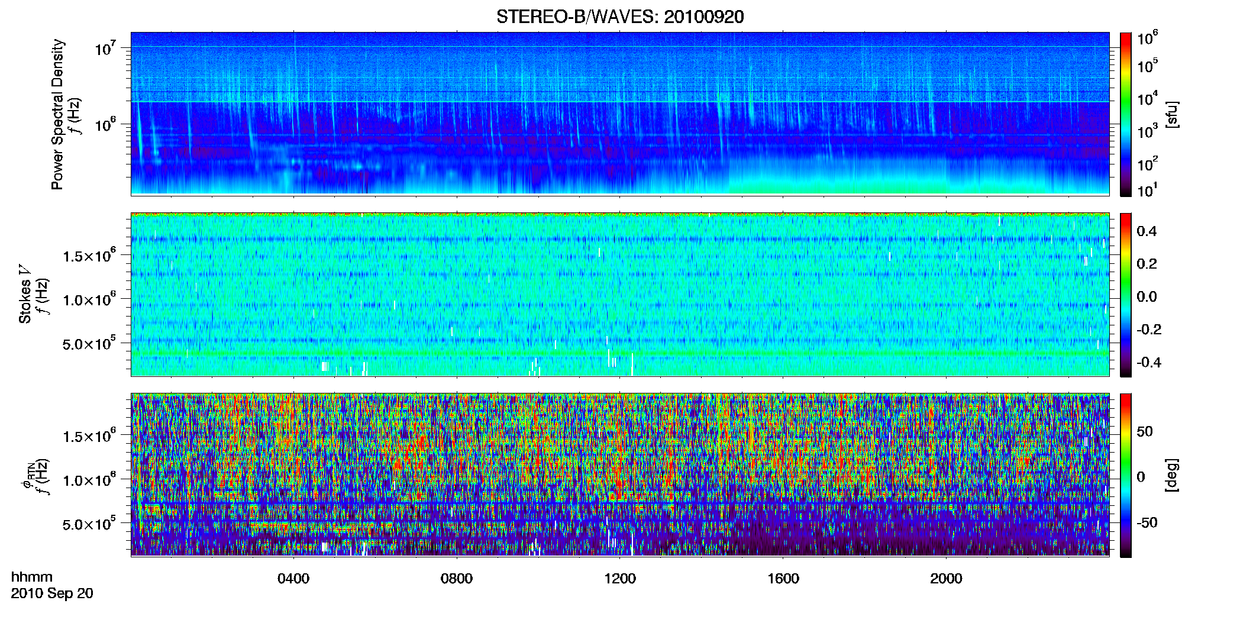Click the 0400 time tick label
The height and width of the screenshot is (639, 1240).
point(293,579)
